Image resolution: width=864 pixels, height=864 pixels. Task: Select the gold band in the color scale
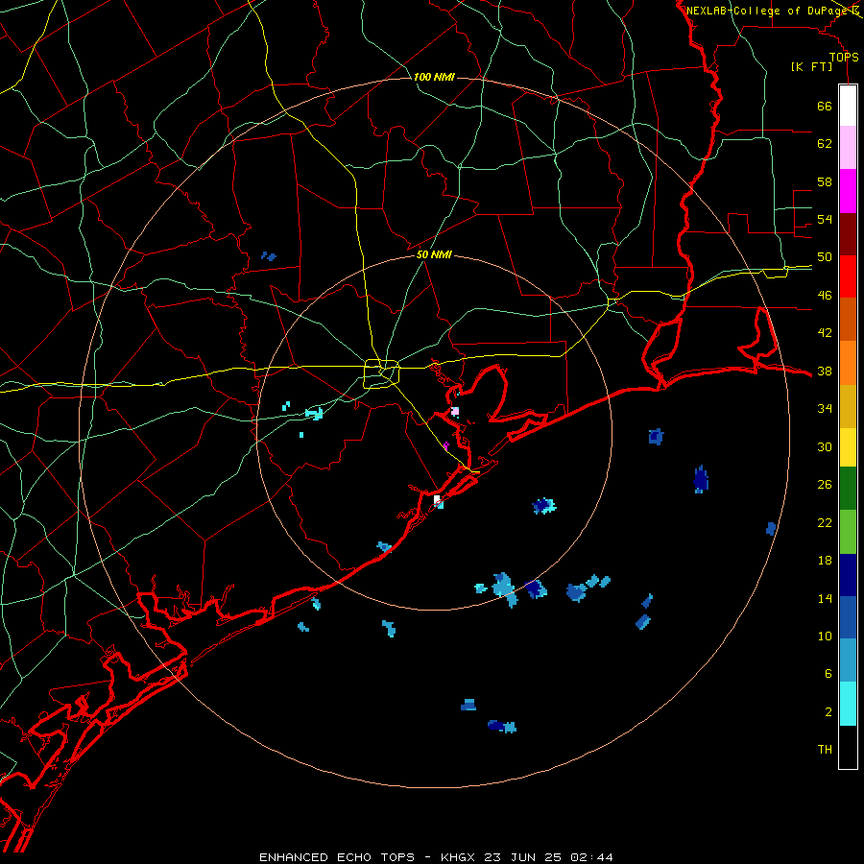pyautogui.click(x=848, y=406)
